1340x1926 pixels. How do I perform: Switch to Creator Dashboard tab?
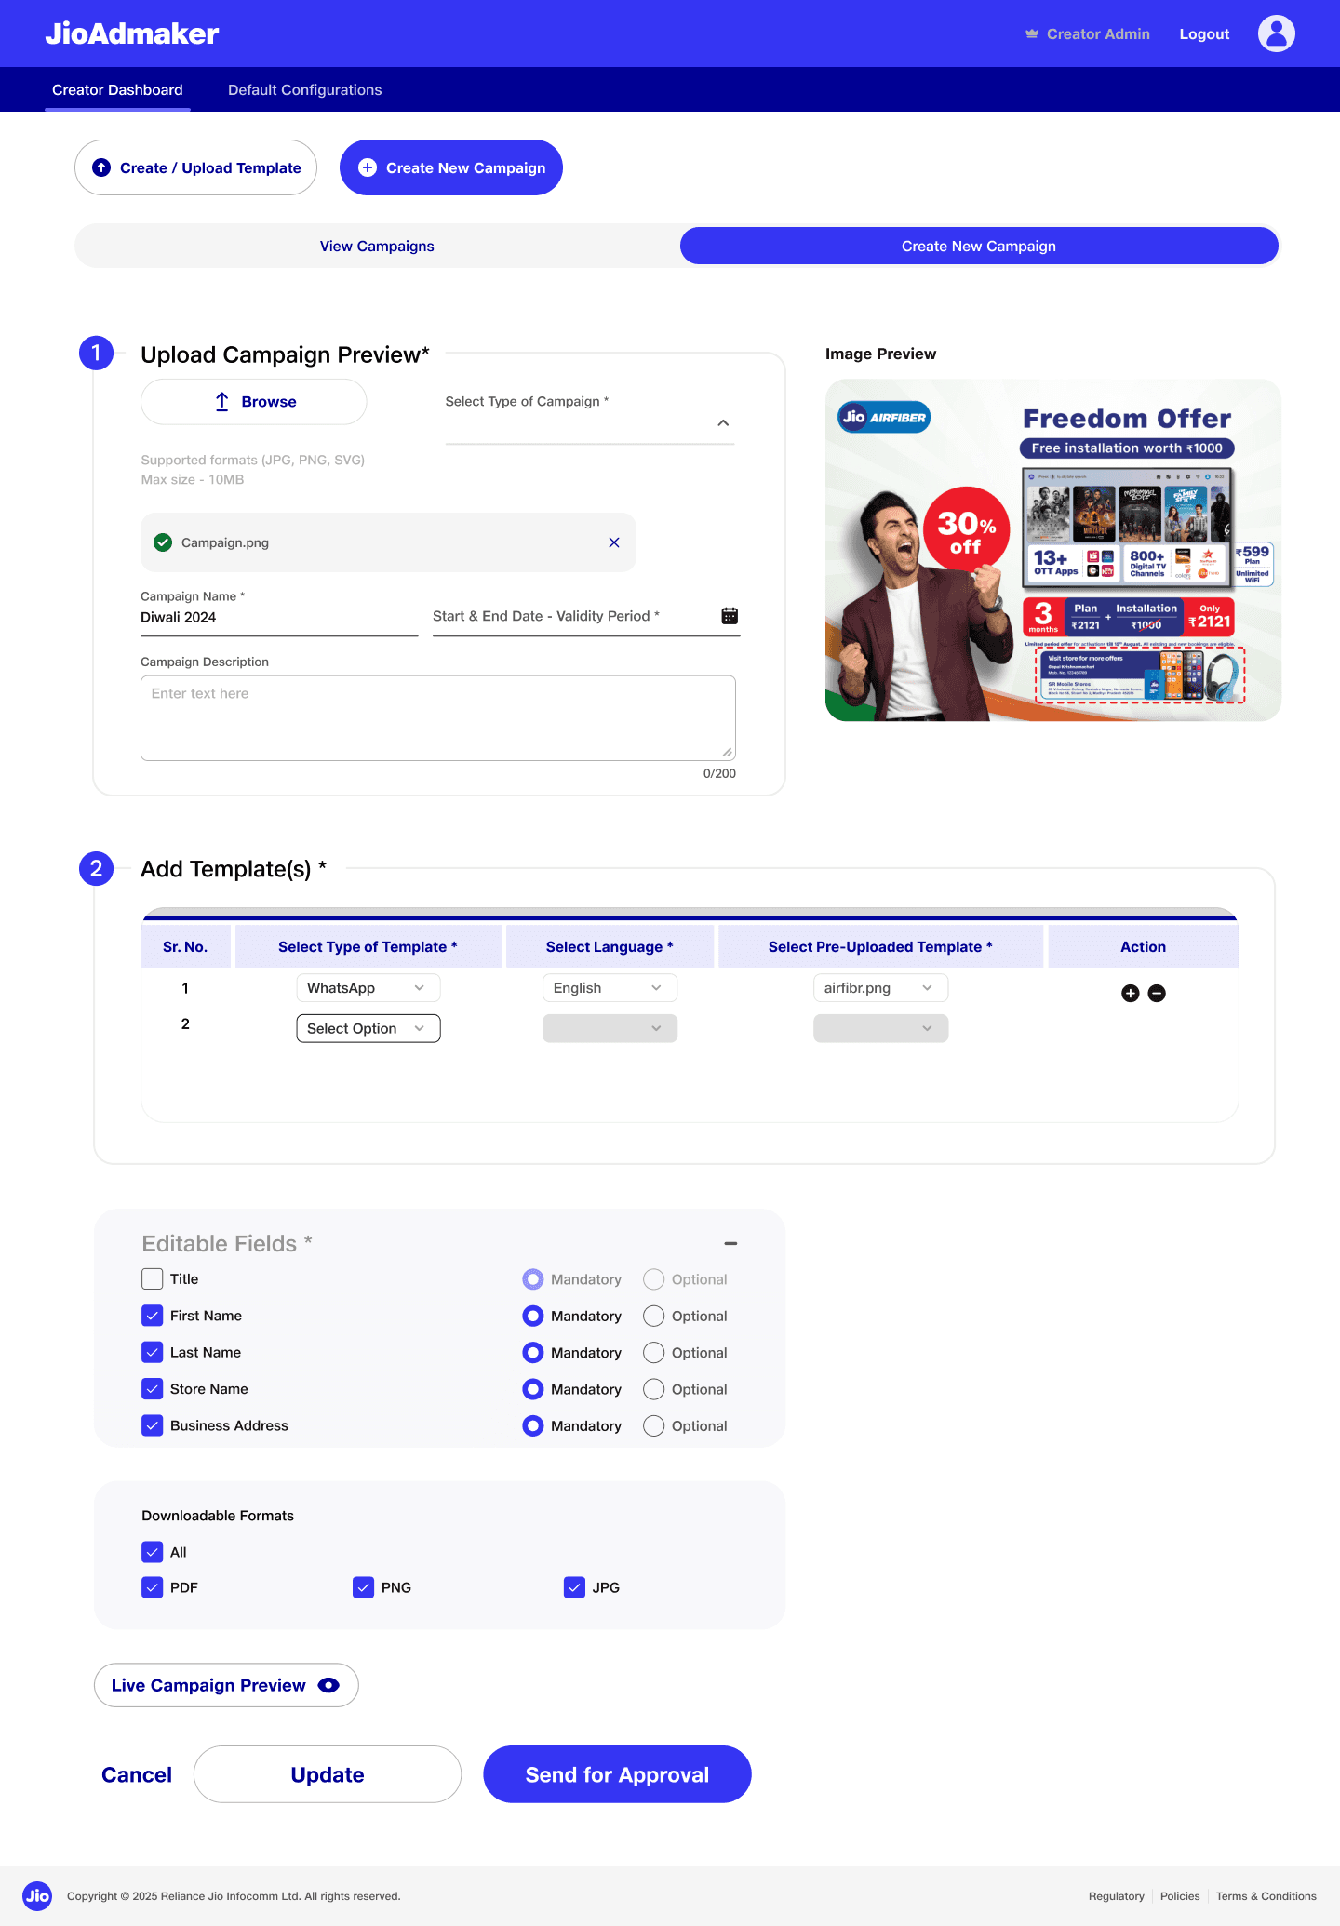(117, 90)
